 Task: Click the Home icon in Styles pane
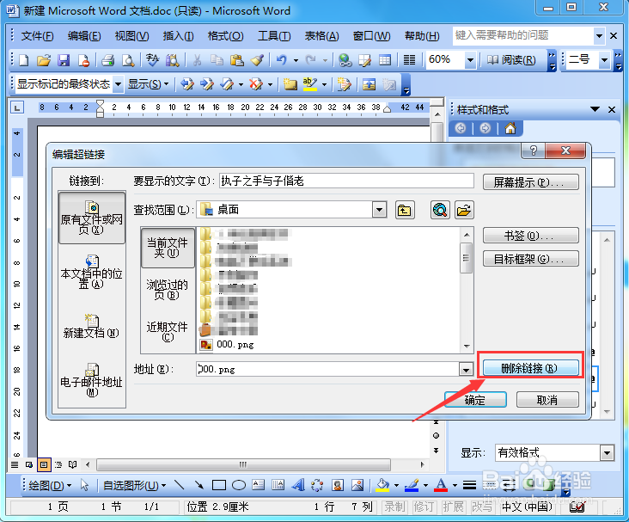point(510,128)
